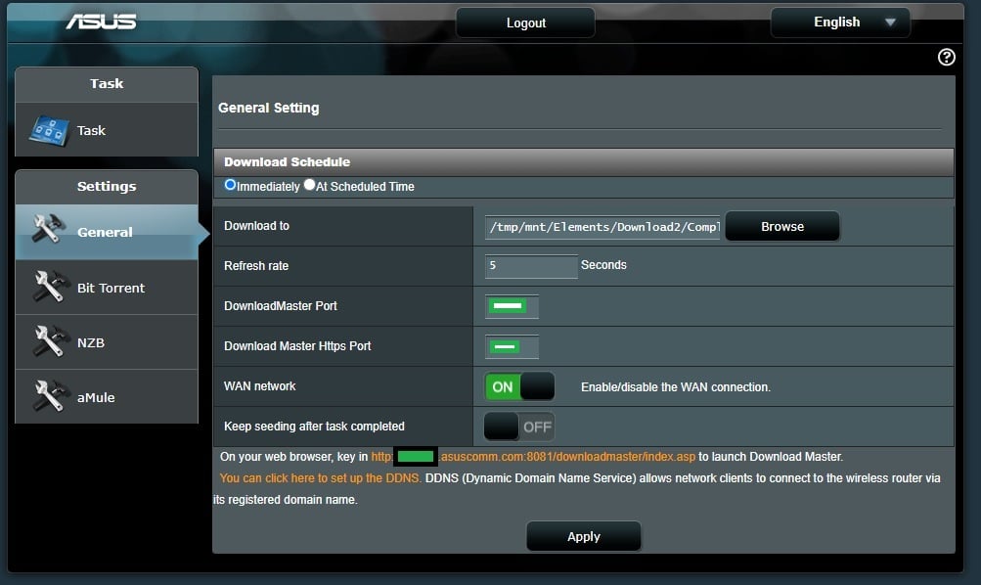Image resolution: width=981 pixels, height=585 pixels.
Task: Click the DownloadMaster Port field
Action: [512, 306]
